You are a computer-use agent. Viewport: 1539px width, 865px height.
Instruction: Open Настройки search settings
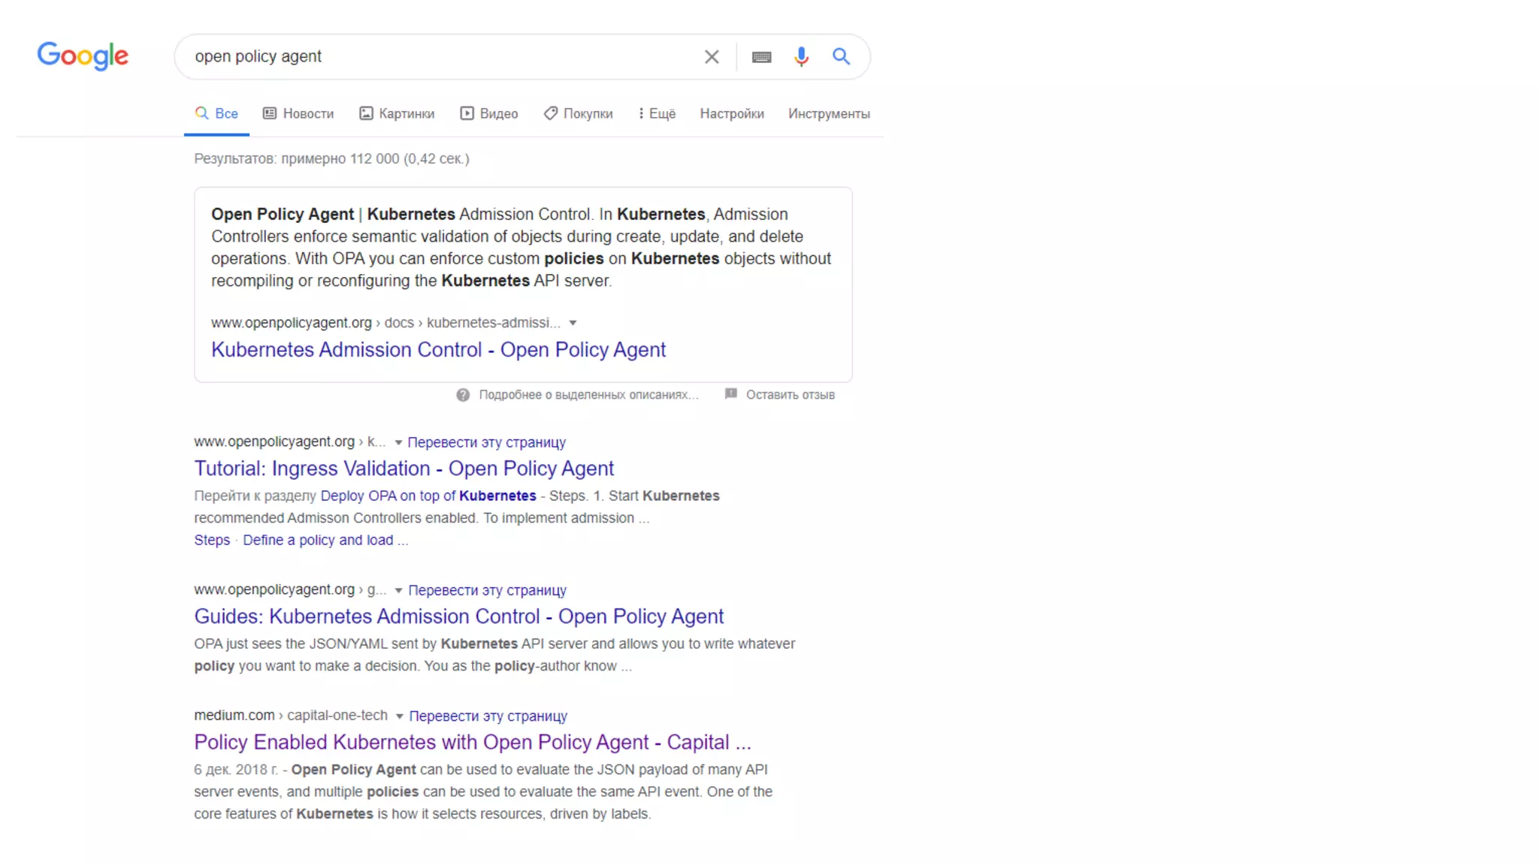(x=731, y=113)
